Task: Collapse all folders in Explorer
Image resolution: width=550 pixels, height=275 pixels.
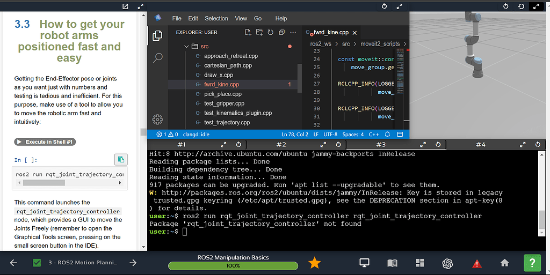Action: pos(282,32)
